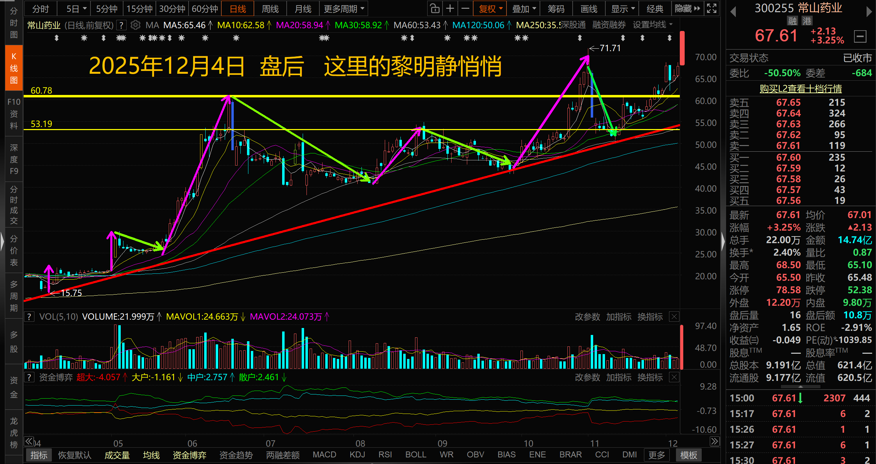Image resolution: width=876 pixels, height=464 pixels.
Task: Click 画线 drawing tool button
Action: click(x=589, y=9)
